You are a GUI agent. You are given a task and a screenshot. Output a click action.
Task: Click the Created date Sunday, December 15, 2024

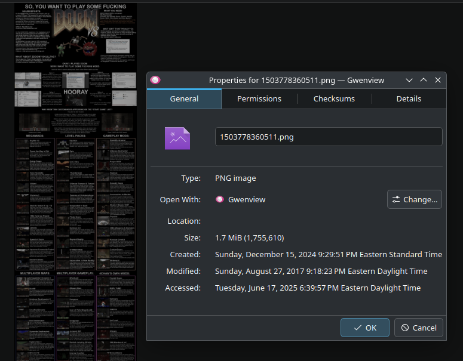[x=329, y=254]
